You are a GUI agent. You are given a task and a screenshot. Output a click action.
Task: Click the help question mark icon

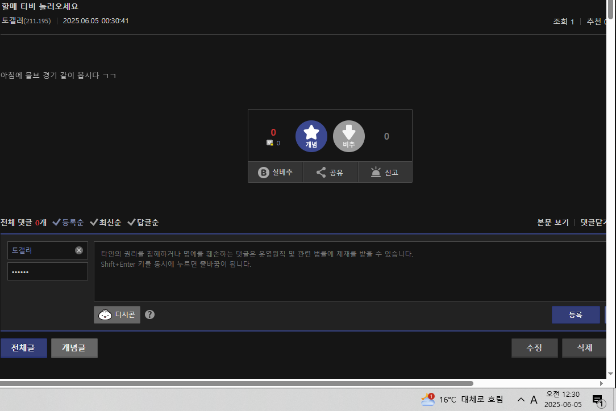click(x=150, y=314)
